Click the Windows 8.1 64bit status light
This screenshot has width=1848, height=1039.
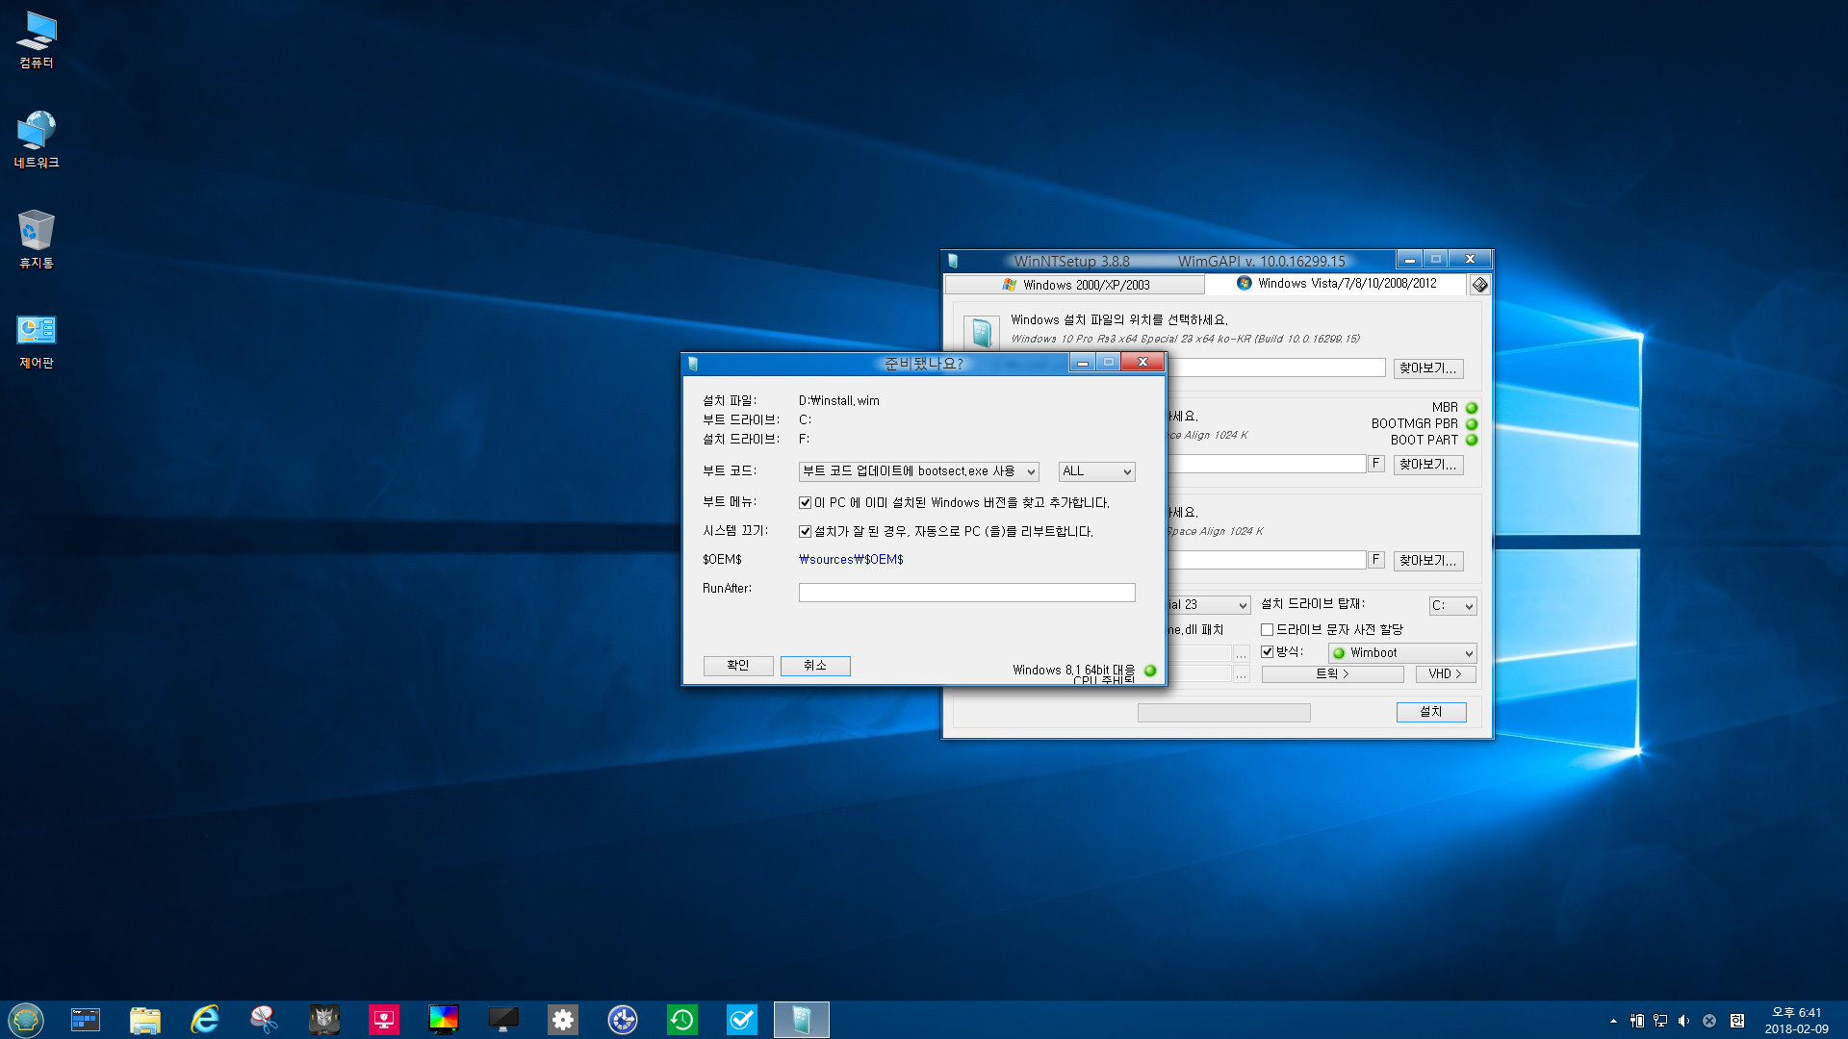1150,671
